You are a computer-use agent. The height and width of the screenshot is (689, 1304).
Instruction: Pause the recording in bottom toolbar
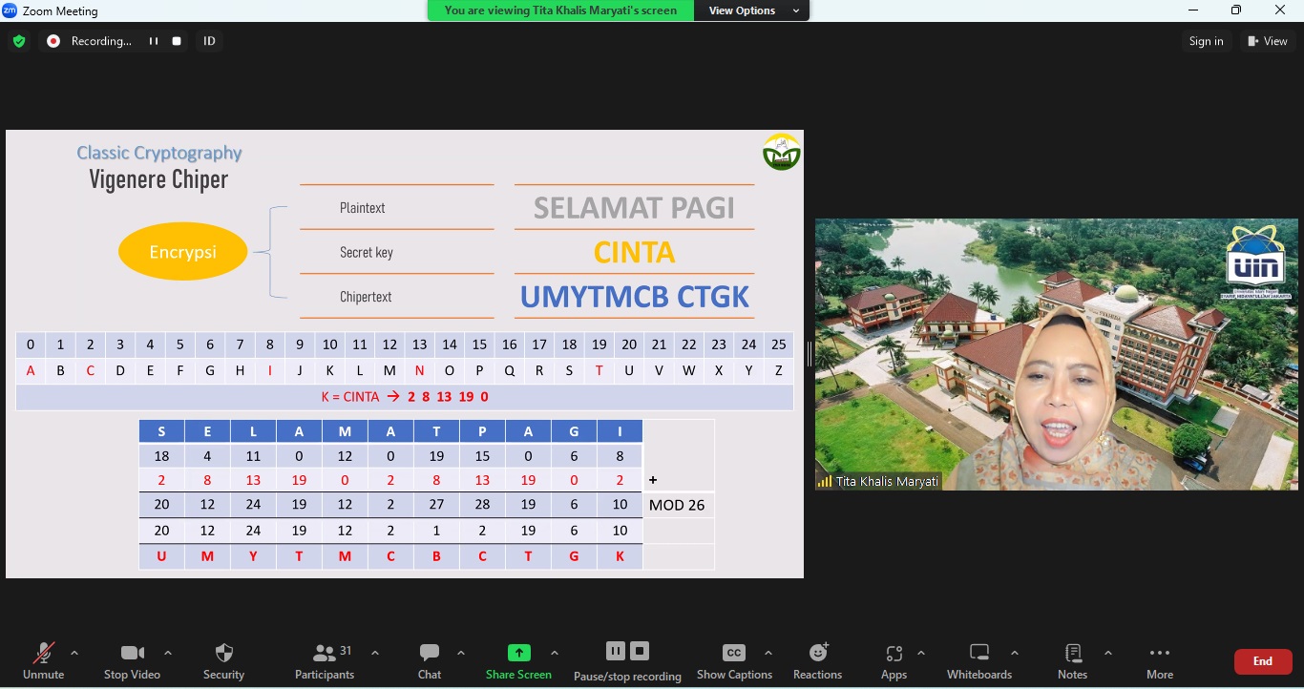(616, 651)
